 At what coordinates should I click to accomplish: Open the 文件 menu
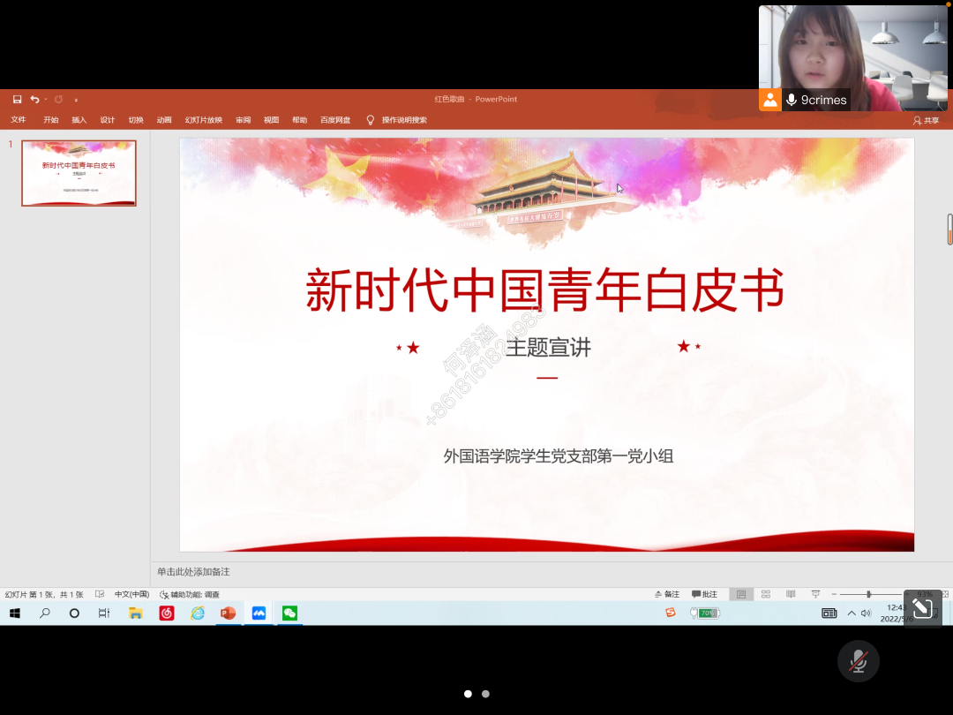point(19,120)
